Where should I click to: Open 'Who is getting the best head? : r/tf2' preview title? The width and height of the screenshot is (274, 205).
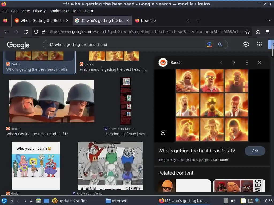coord(197,151)
